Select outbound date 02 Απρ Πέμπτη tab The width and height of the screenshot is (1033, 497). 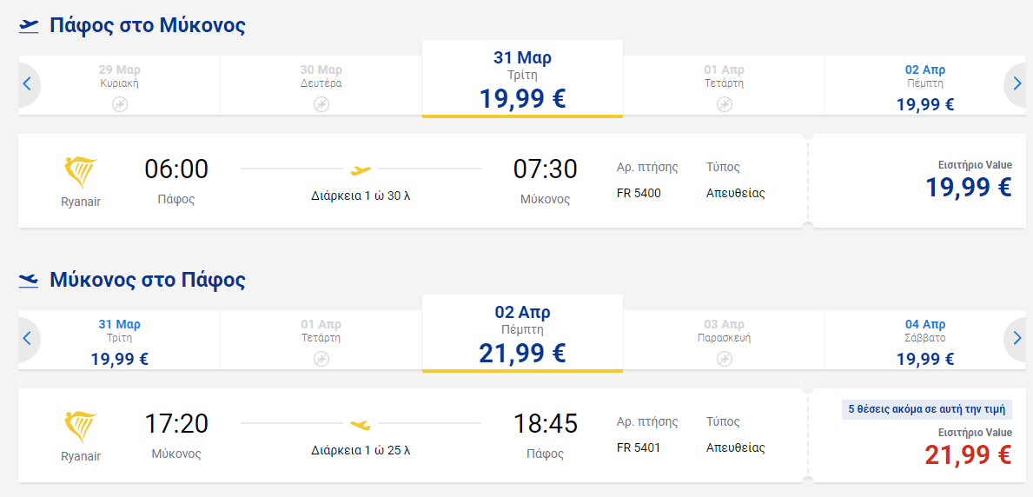[x=925, y=86]
